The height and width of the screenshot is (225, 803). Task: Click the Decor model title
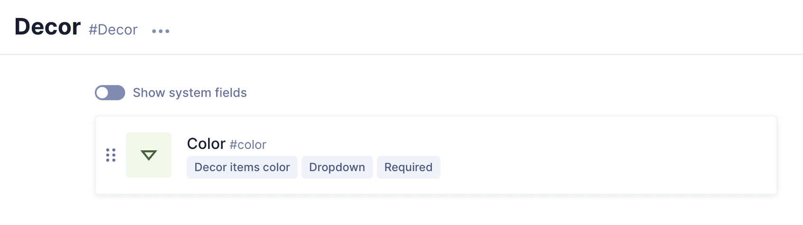(x=47, y=27)
